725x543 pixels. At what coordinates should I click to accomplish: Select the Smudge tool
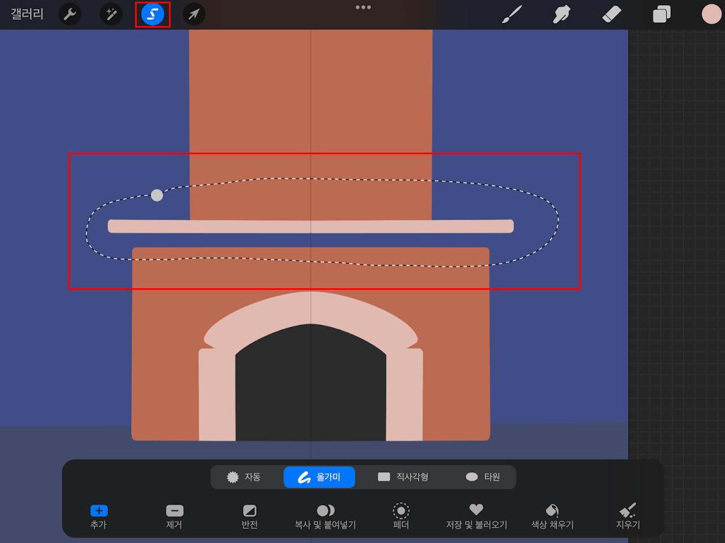click(562, 14)
